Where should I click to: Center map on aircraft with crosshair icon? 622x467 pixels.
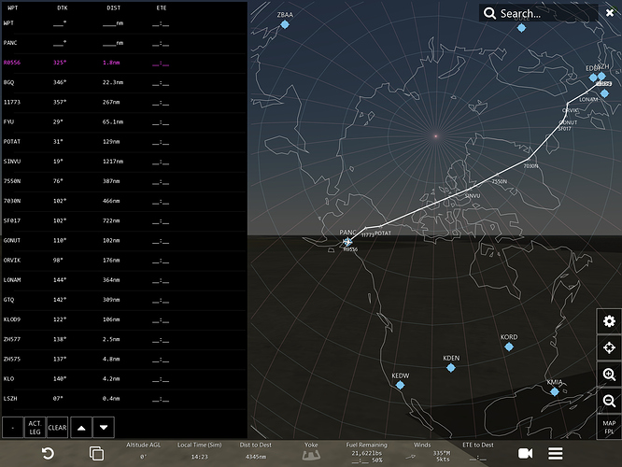[x=609, y=347]
